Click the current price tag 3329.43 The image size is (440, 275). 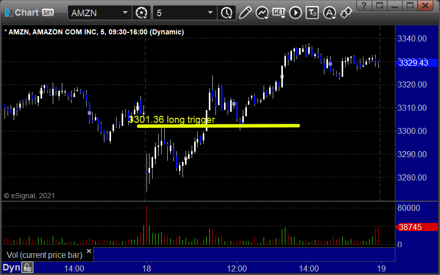click(x=417, y=63)
